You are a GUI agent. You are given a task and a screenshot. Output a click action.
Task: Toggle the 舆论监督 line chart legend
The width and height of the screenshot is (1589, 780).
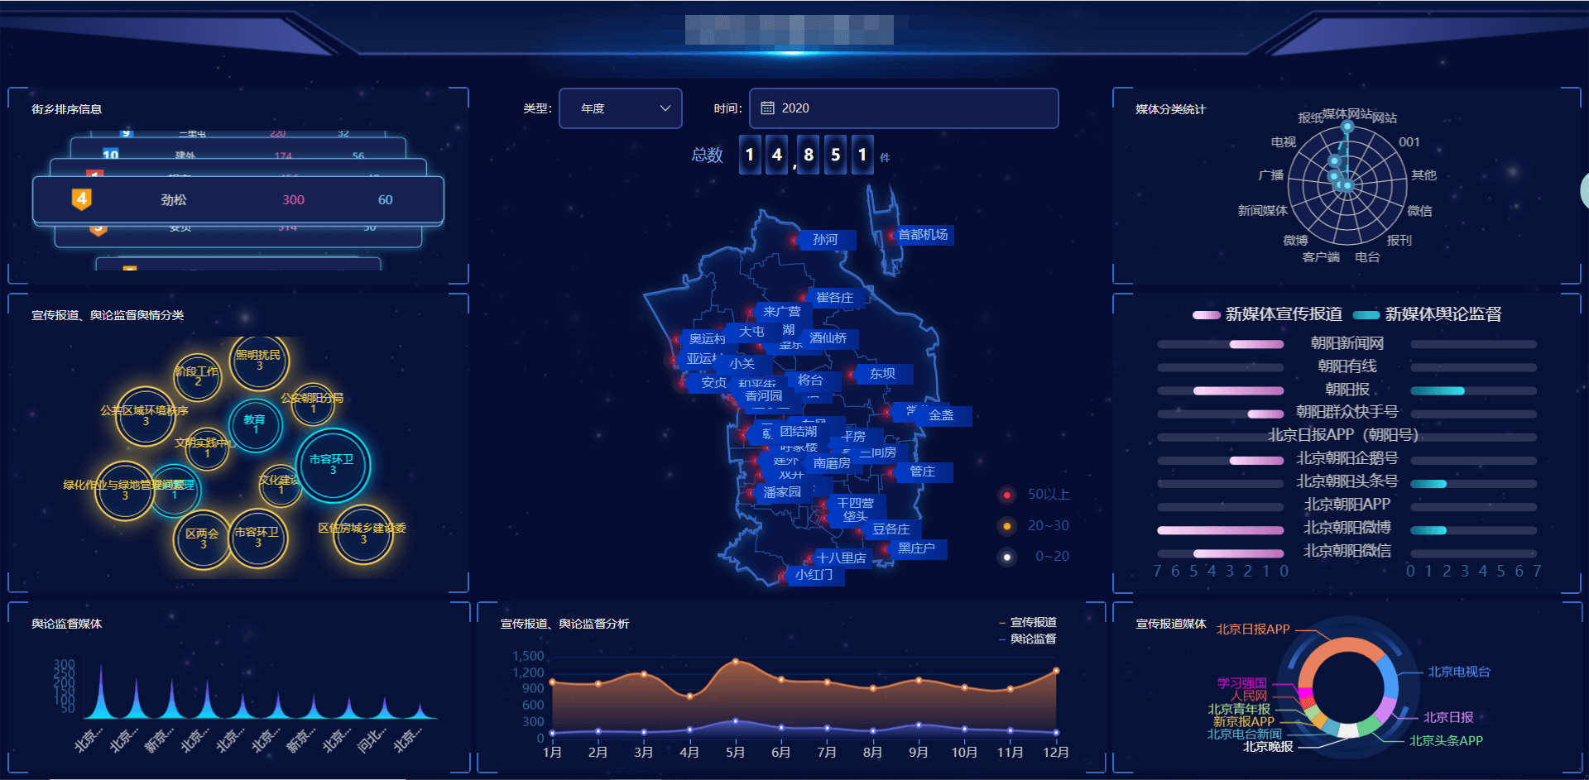[1027, 639]
